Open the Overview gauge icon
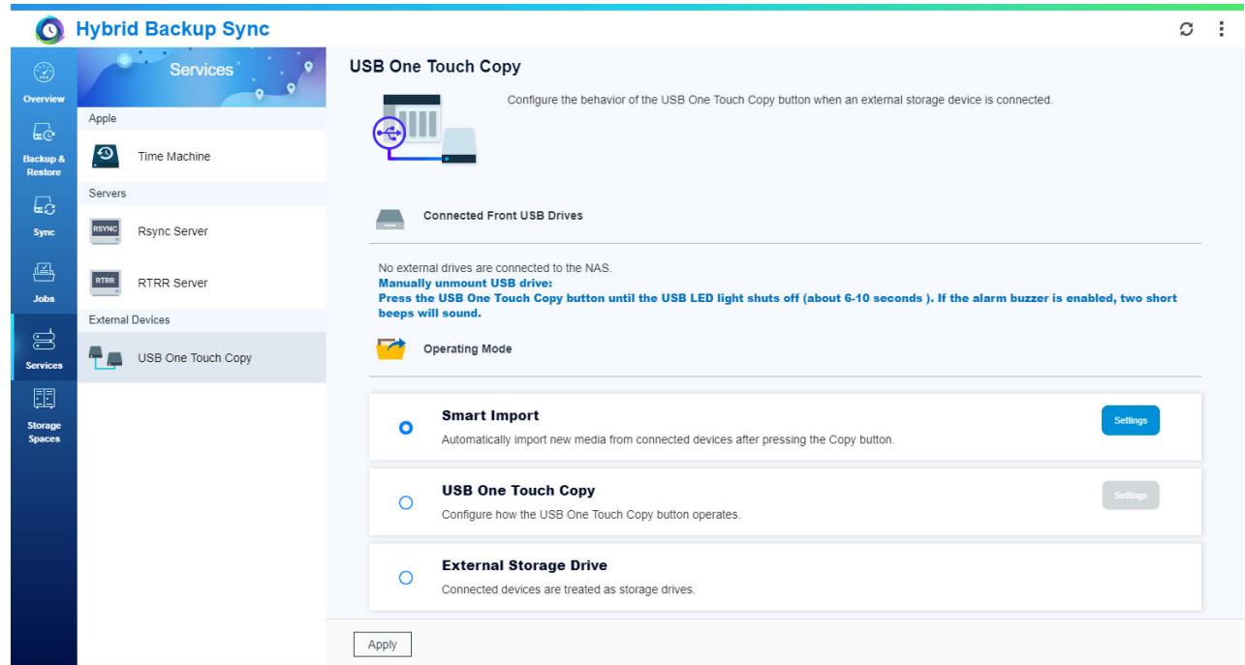Viewport: 1245px width, 665px height. [42, 74]
